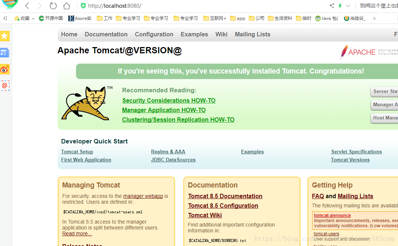Select the Documentation navigation item
The height and width of the screenshot is (246, 398).
click(x=106, y=34)
